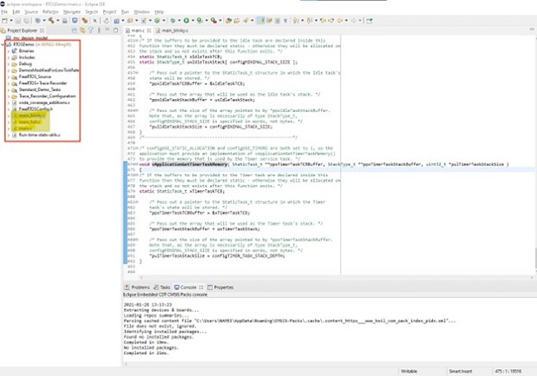Open the Run menu

125,11
